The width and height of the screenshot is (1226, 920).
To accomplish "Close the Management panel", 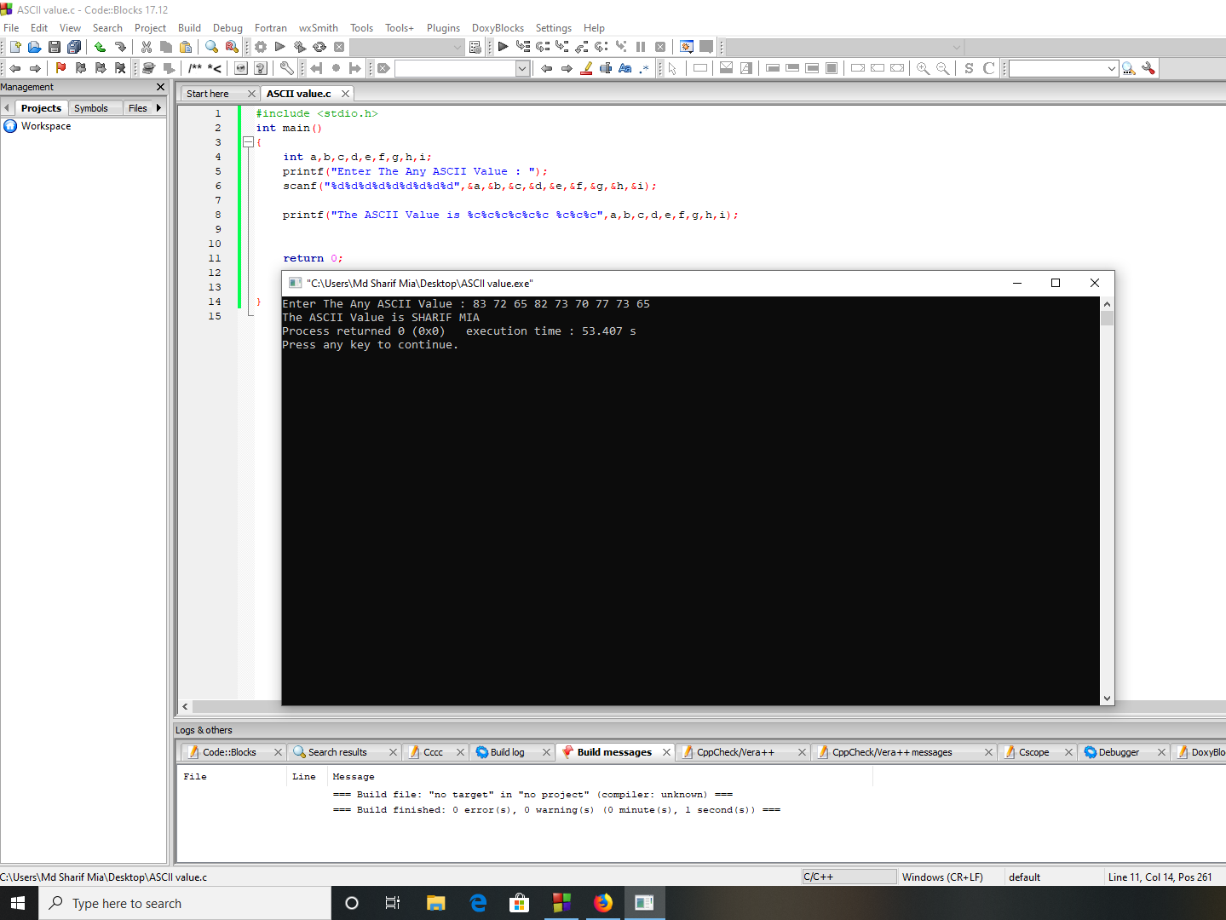I will tap(160, 87).
